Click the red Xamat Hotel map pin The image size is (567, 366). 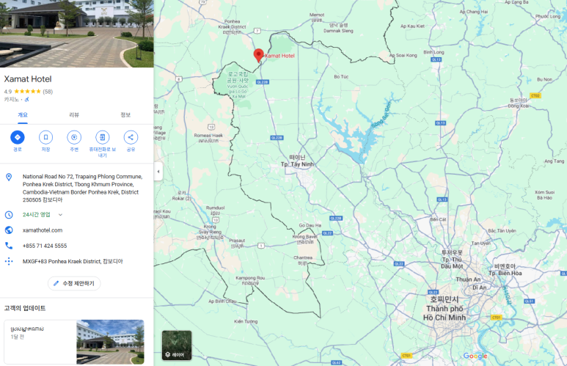258,56
